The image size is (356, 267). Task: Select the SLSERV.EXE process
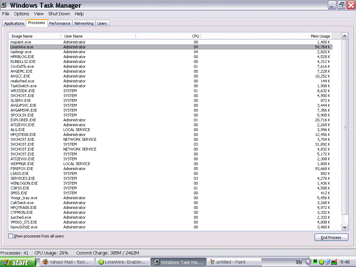tap(21, 100)
